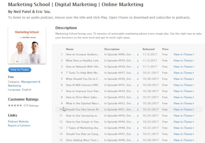Select episode 'How to Increase Audienc...'
Screen dimensions: 205x143
[x=83, y=55]
